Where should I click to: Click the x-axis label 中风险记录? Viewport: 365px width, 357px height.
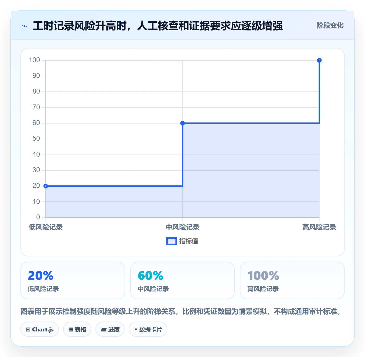(182, 227)
